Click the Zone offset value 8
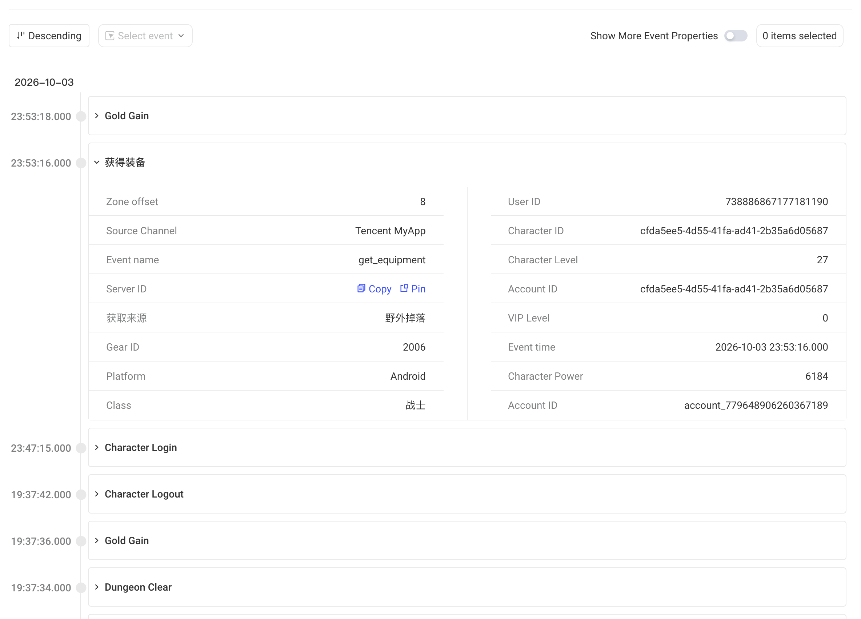The width and height of the screenshot is (861, 619). (423, 201)
